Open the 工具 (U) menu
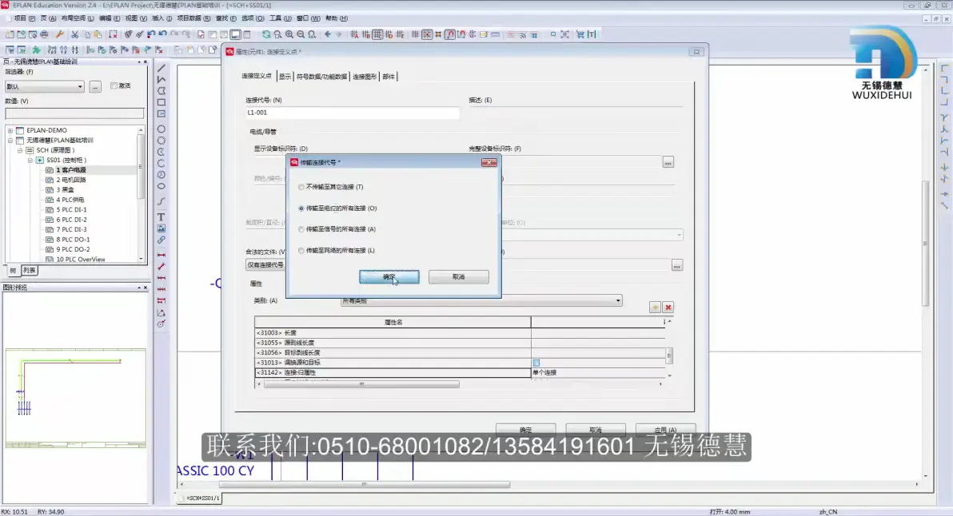The width and height of the screenshot is (953, 516). tap(280, 18)
